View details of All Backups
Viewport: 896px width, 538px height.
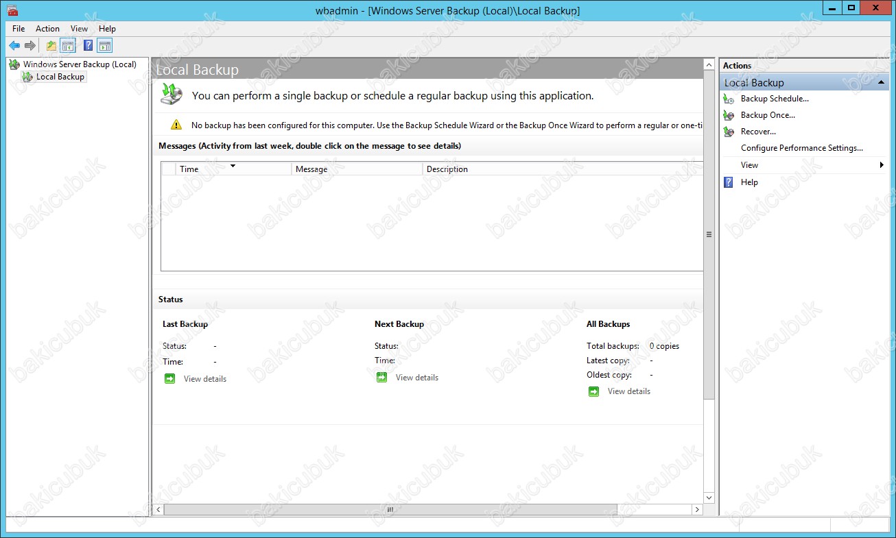click(x=629, y=391)
